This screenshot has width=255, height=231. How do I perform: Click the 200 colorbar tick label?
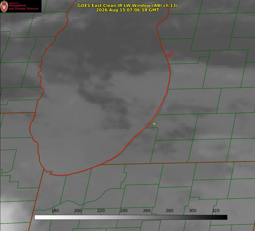coord(78,211)
